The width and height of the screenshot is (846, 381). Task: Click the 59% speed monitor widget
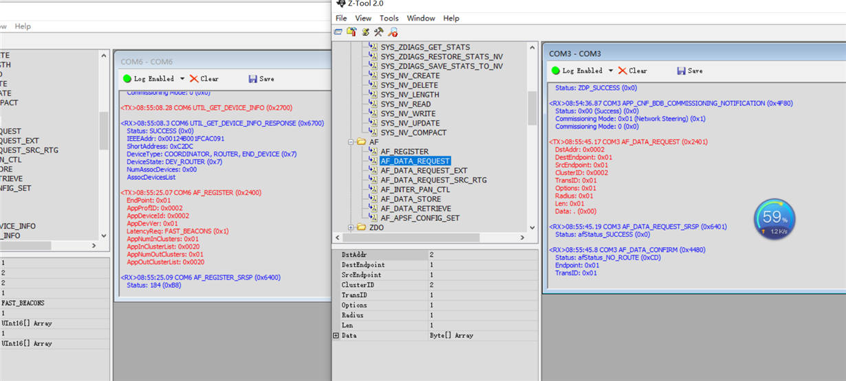(776, 220)
